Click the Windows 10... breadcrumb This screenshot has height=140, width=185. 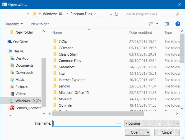coord(54,14)
